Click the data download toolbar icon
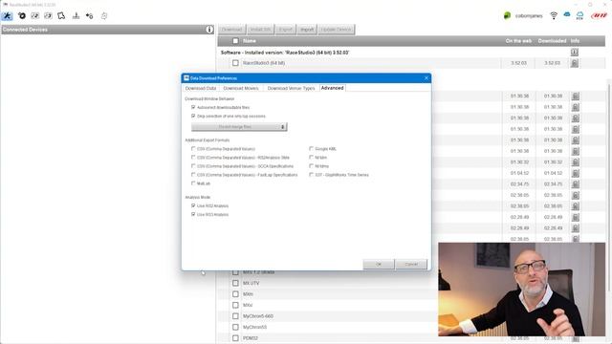612x344 pixels. 76,16
